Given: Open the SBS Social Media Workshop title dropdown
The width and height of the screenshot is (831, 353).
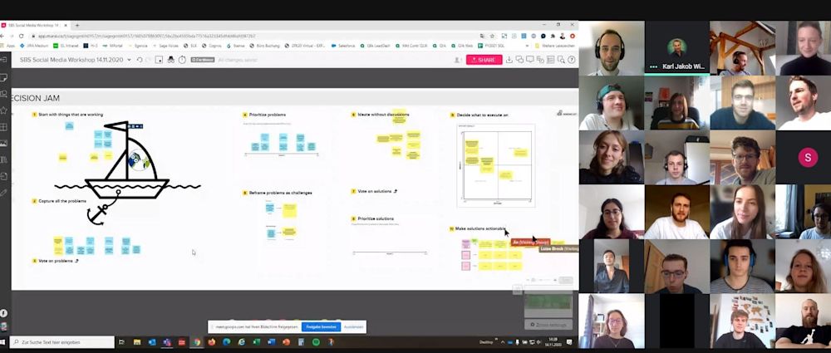Looking at the screenshot, I should (130, 60).
